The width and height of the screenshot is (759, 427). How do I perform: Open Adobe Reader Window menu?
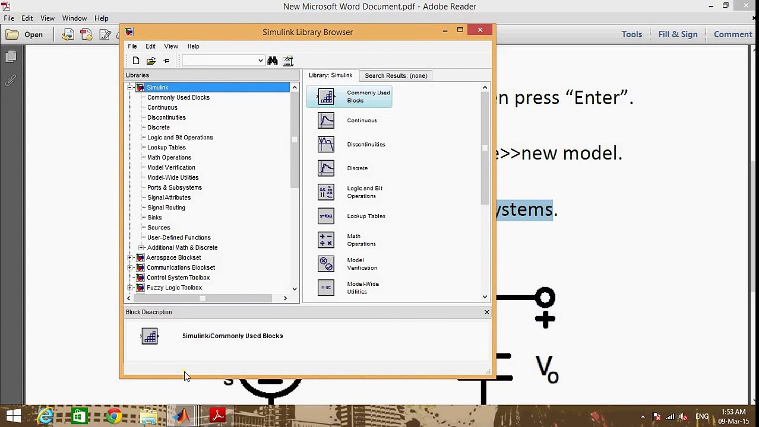click(74, 18)
